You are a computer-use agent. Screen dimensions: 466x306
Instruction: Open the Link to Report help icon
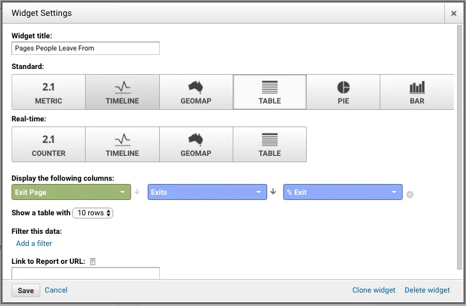(93, 261)
